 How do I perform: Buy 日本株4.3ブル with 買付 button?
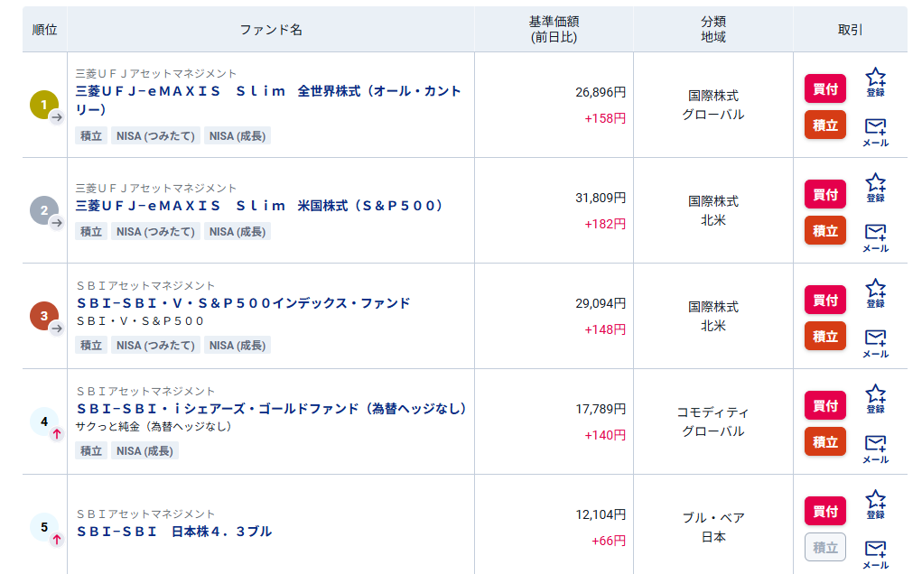[x=825, y=512]
